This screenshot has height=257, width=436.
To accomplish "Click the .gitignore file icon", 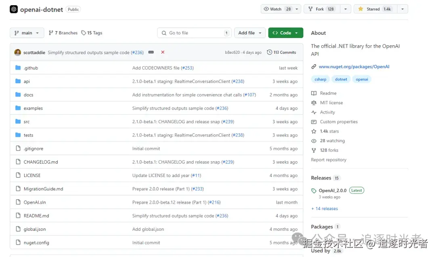I will click(18, 148).
